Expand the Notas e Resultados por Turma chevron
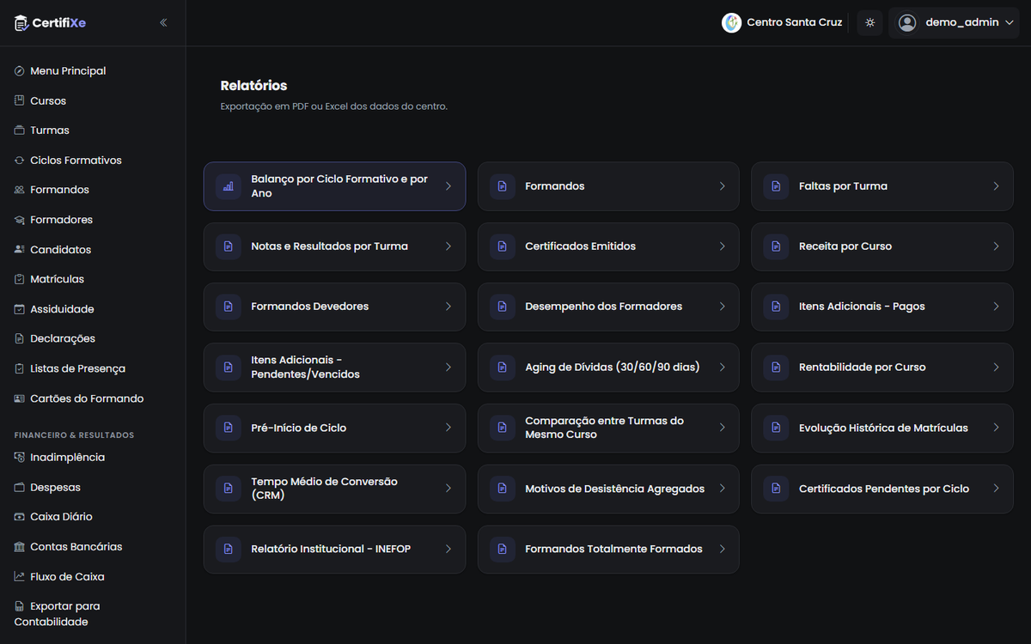This screenshot has width=1031, height=644. click(x=448, y=246)
